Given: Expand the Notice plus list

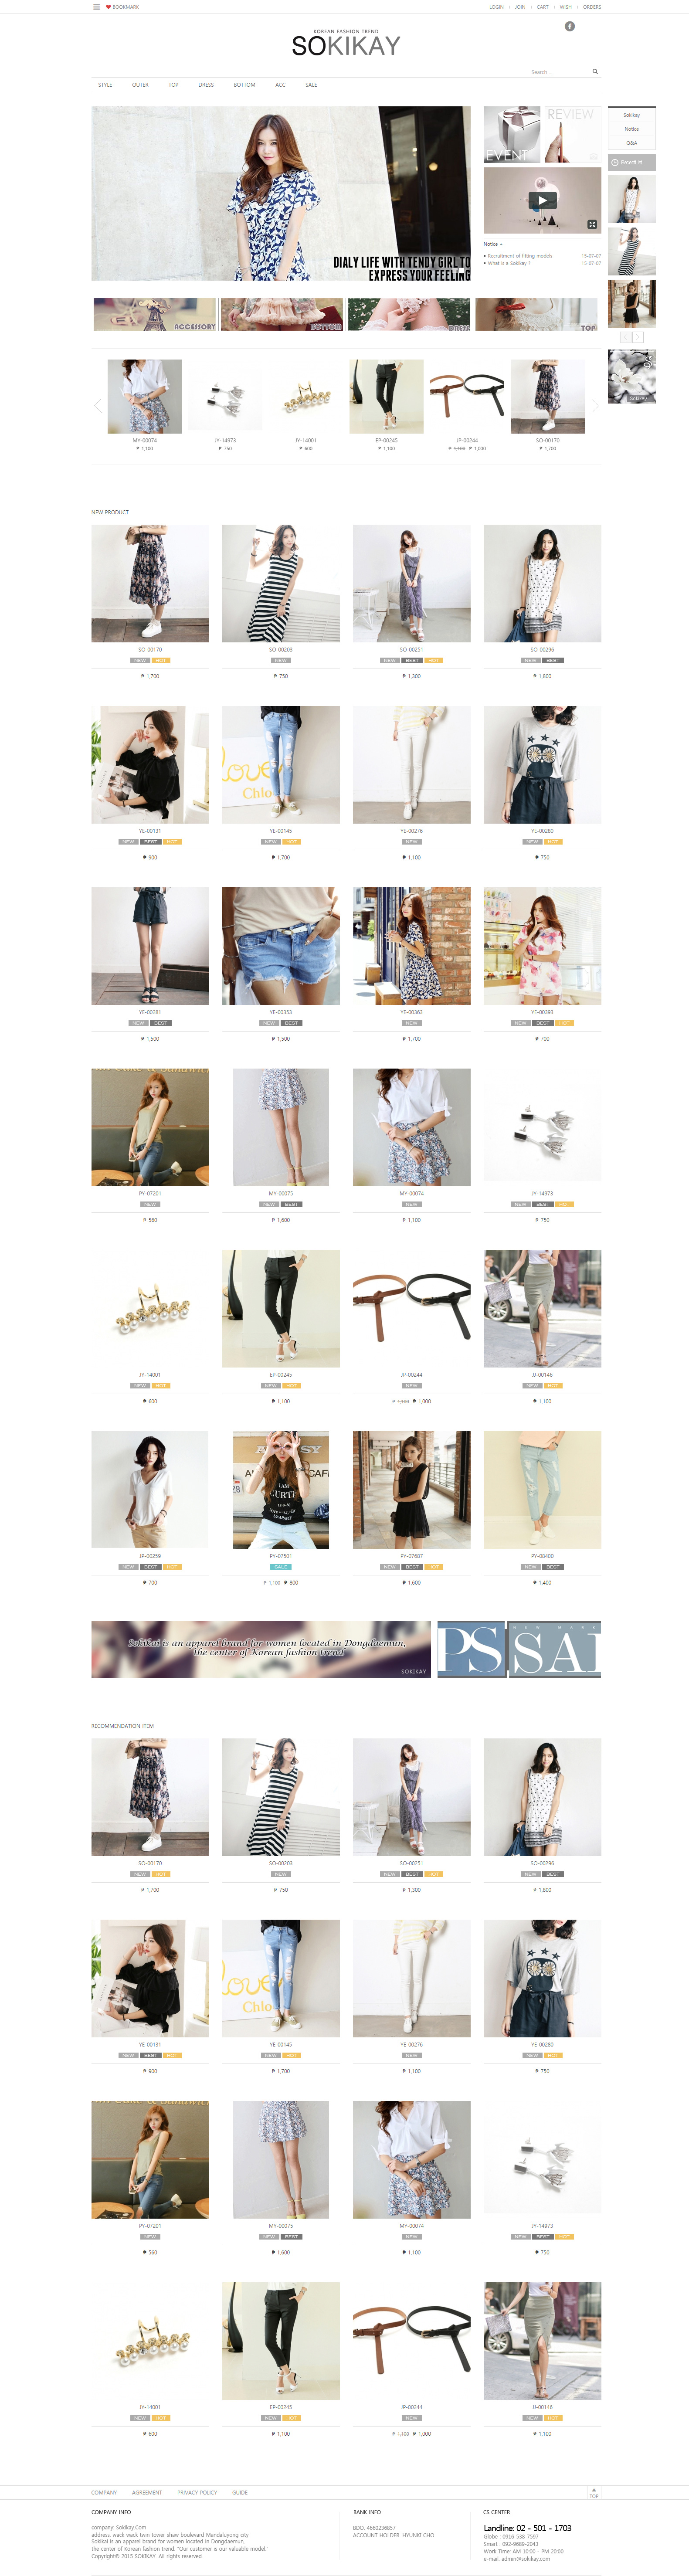Looking at the screenshot, I should click(x=493, y=244).
